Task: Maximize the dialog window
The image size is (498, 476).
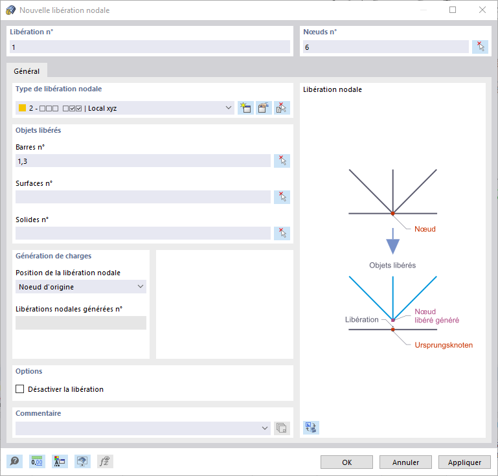Action: [453, 10]
